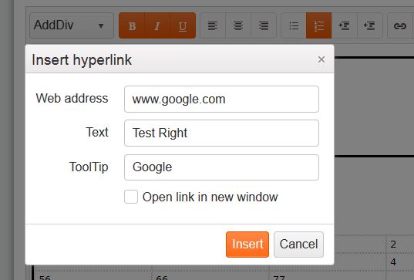
Task: Close the Insert hyperlink dialog
Action: pyautogui.click(x=321, y=59)
